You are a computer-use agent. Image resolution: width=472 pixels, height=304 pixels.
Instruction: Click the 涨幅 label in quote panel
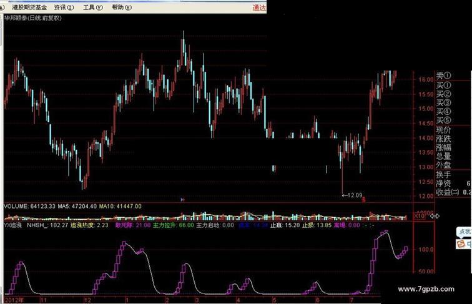[x=444, y=147]
